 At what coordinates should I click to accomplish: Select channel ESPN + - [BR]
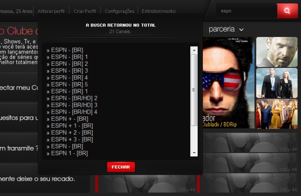(68, 119)
